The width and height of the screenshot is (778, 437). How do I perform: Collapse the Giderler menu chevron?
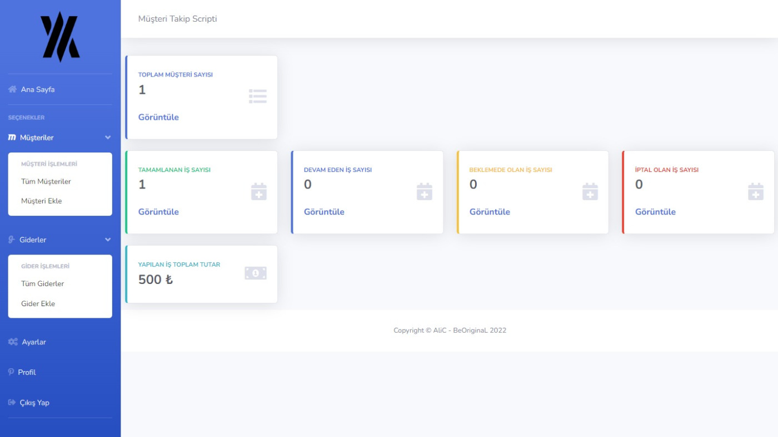click(108, 240)
